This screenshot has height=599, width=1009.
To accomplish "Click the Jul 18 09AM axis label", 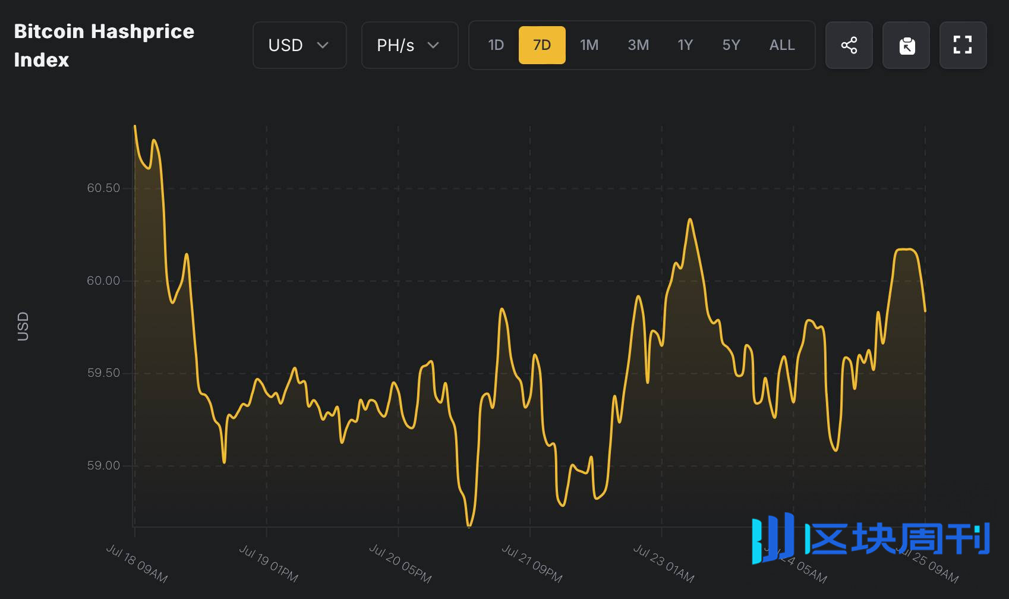I will click(x=137, y=563).
